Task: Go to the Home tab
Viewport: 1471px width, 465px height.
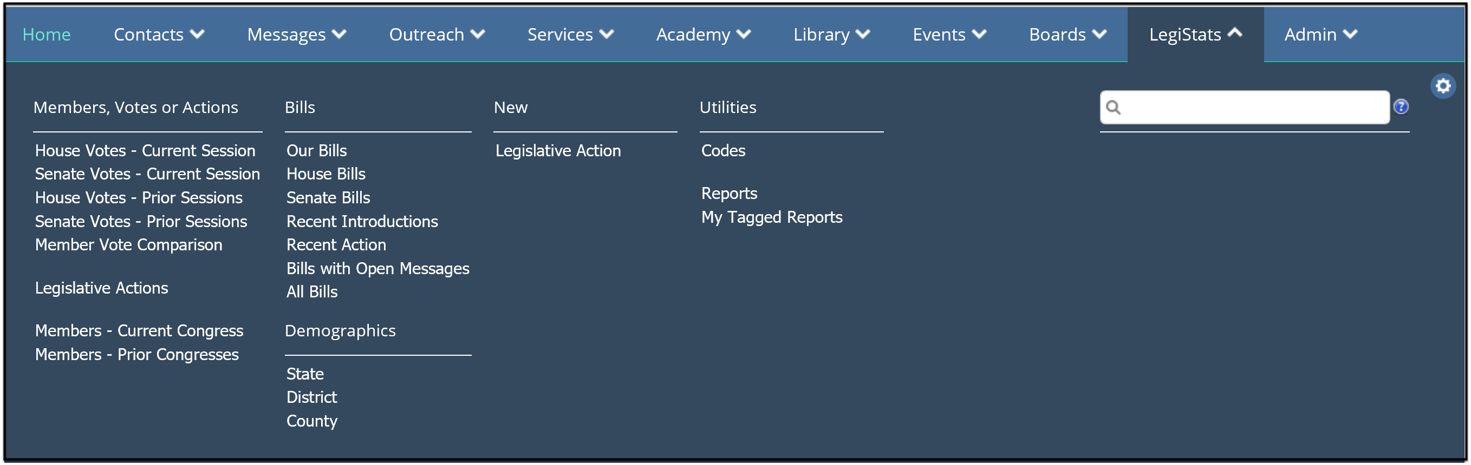Action: 46,35
